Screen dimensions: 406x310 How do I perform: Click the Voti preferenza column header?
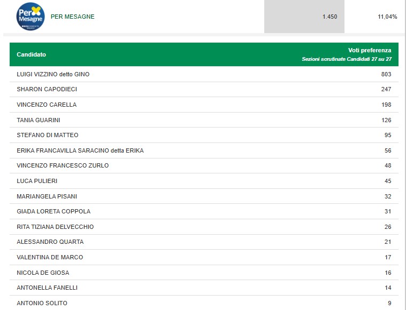click(370, 50)
